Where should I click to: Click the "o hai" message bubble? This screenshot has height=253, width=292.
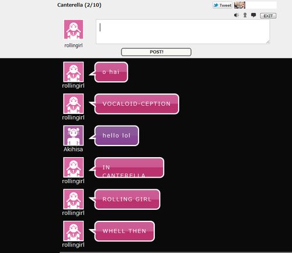(x=111, y=72)
